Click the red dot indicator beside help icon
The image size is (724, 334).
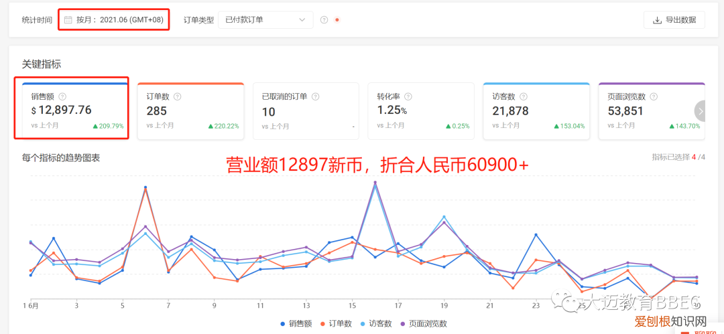click(x=337, y=20)
